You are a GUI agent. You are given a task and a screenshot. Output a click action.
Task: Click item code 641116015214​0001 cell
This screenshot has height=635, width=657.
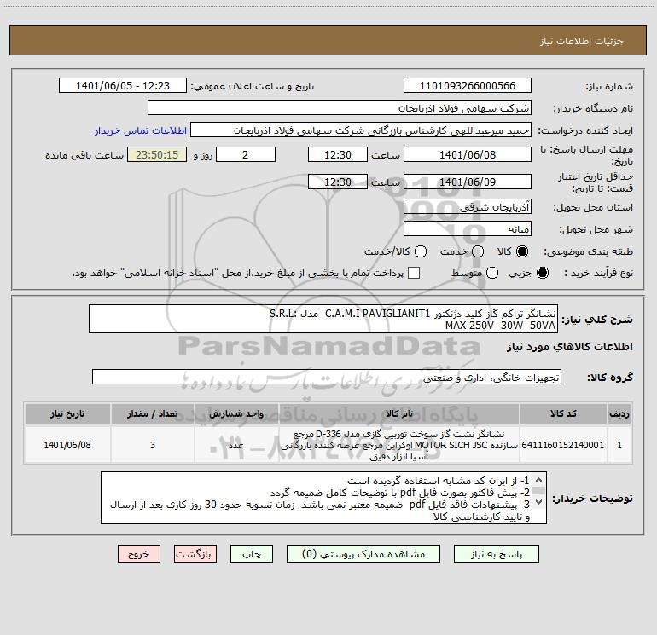[563, 445]
